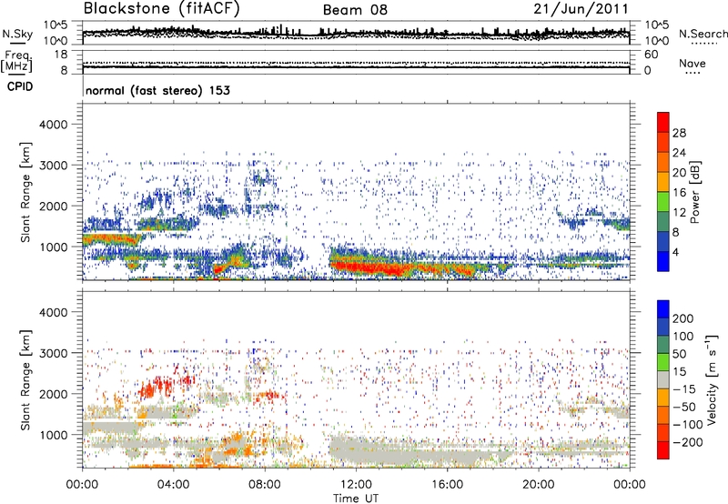Click the "Velocity [m s-1]" colorbar label
The width and height of the screenshot is (728, 504).
click(712, 379)
